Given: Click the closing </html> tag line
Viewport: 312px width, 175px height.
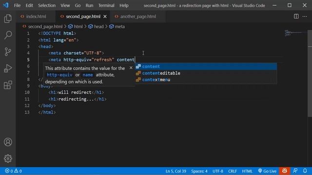Looking at the screenshot, I should pos(47,112).
